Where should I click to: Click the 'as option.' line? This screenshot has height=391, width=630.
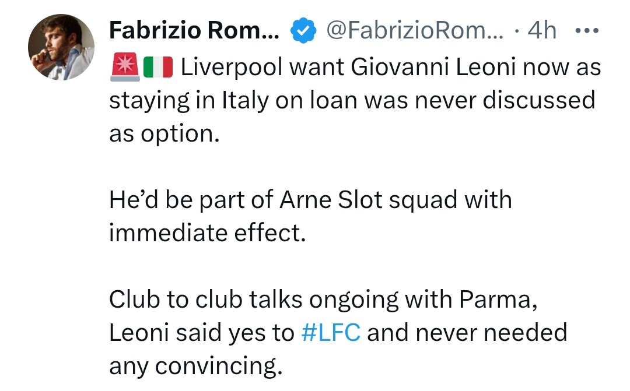164,133
